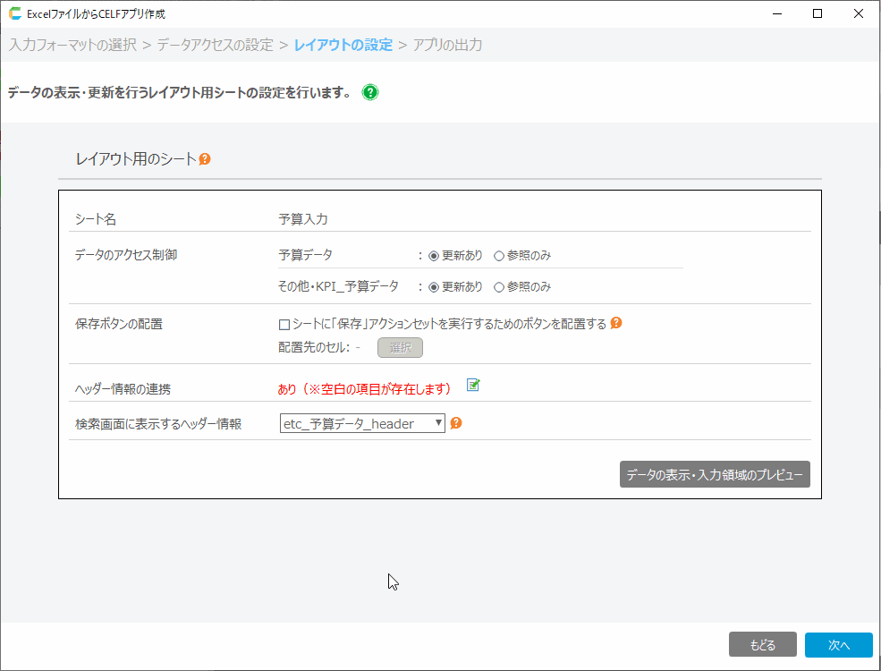The image size is (881, 671).
Task: Select 更新あり for その他・KPI_予算データ
Action: point(434,287)
